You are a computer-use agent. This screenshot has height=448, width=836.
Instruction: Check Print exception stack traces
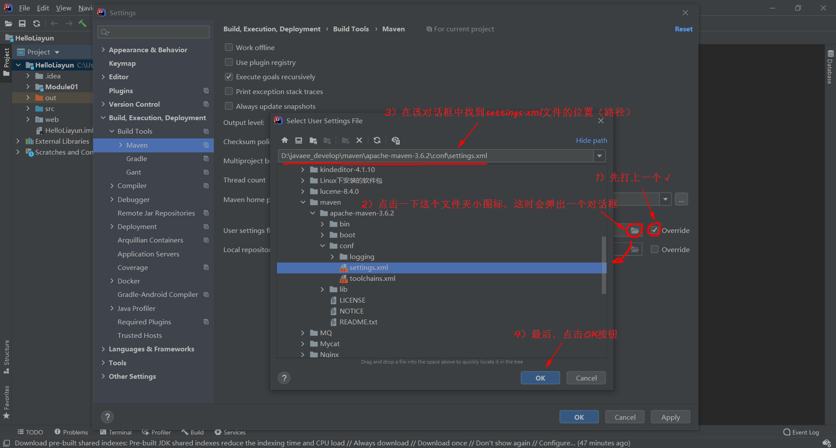[x=229, y=91]
